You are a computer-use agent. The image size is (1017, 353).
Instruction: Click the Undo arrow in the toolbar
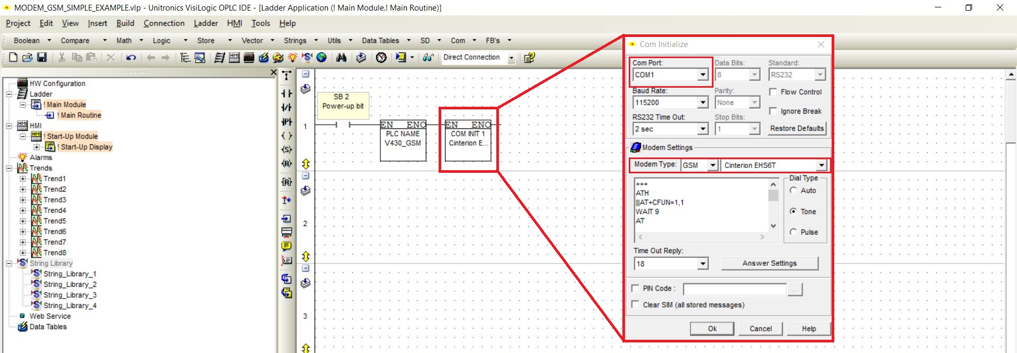(131, 58)
